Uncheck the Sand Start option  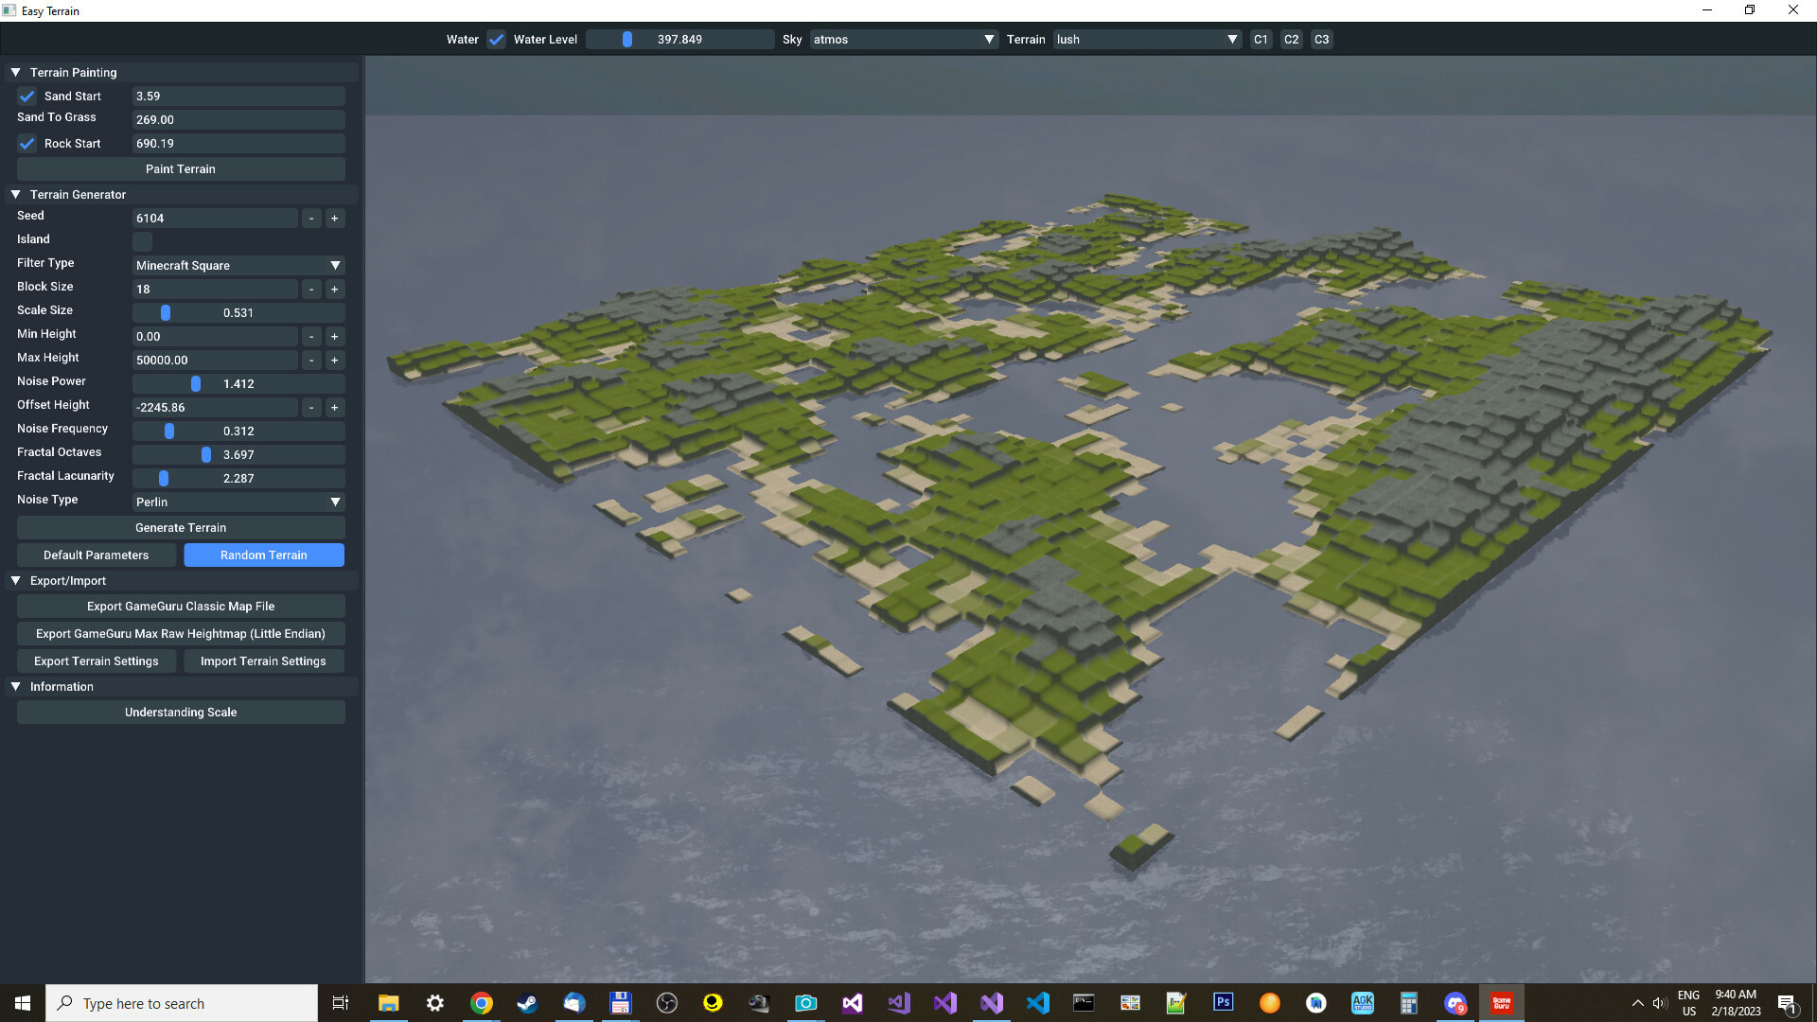(26, 96)
